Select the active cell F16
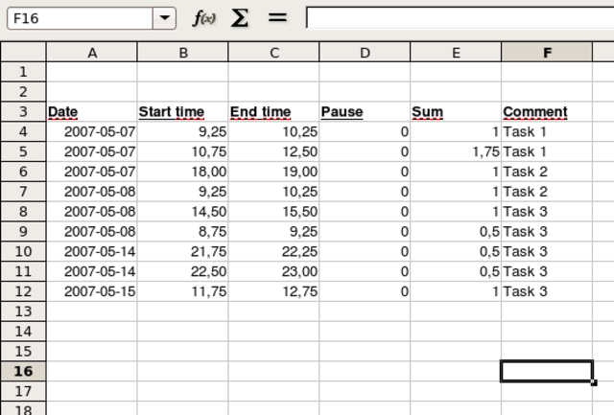 (x=547, y=371)
